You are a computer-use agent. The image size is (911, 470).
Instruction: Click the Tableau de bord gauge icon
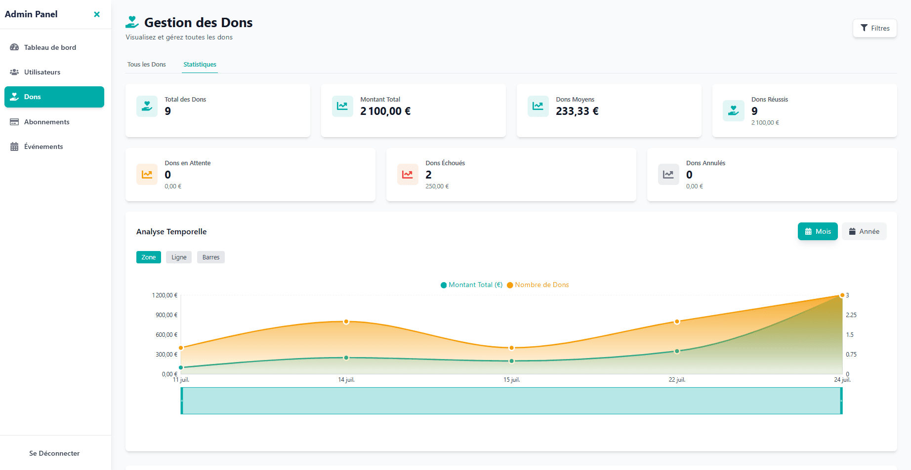tap(14, 47)
